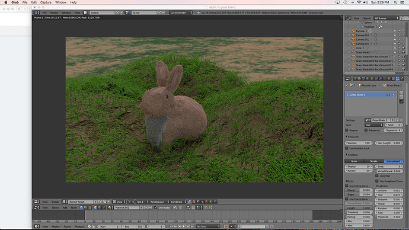Open the Render properties tab icon

354,78
